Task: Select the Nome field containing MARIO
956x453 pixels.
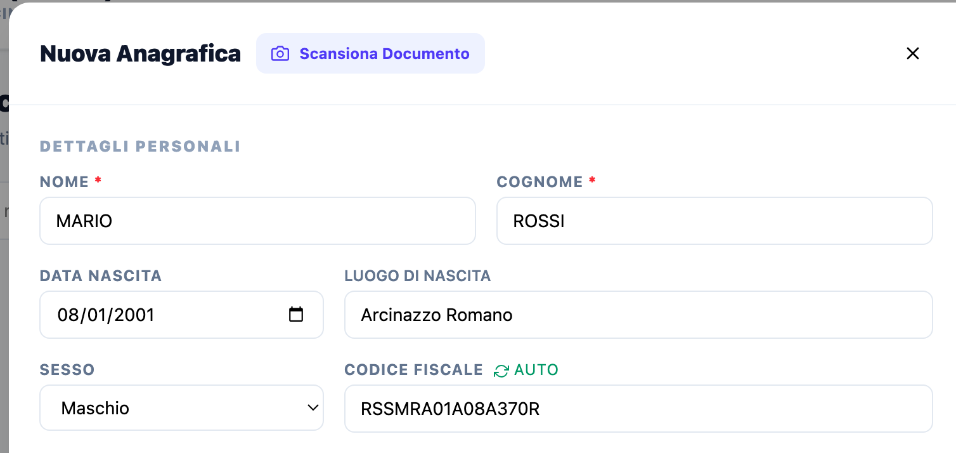Action: point(257,221)
